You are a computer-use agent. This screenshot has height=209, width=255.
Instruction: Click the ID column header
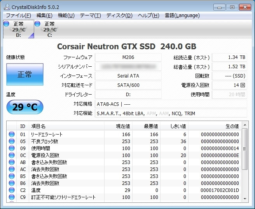coord(23,126)
